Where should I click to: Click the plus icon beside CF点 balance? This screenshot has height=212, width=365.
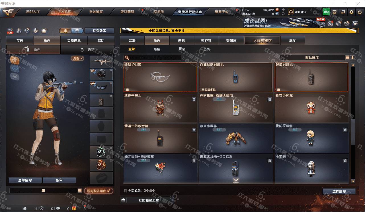click(283, 10)
